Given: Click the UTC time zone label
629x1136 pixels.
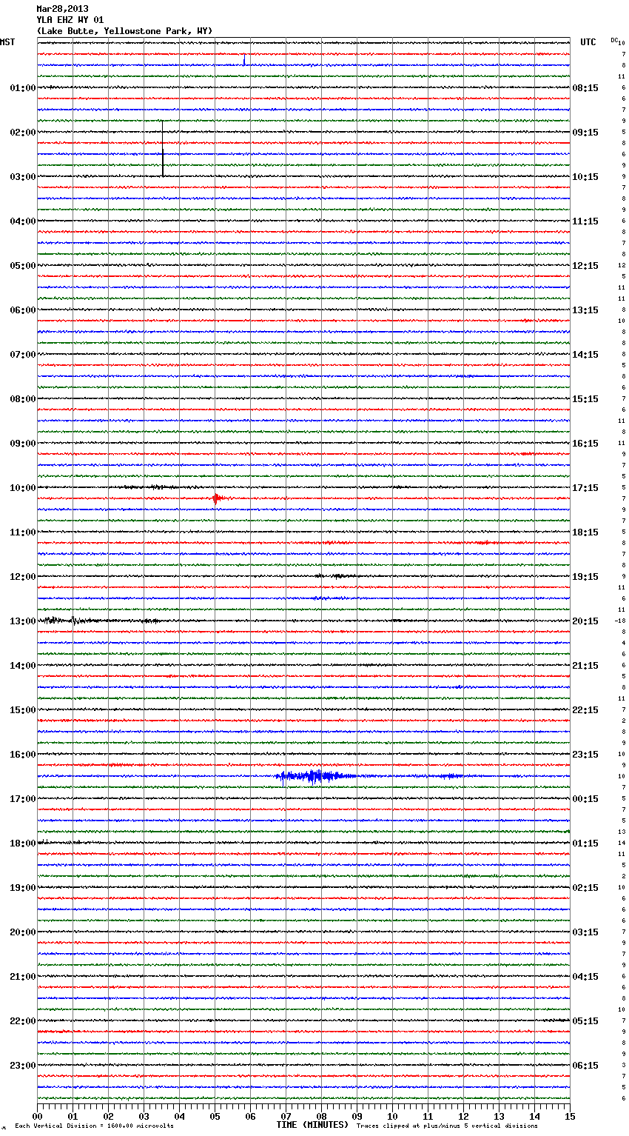Looking at the screenshot, I should pos(588,42).
